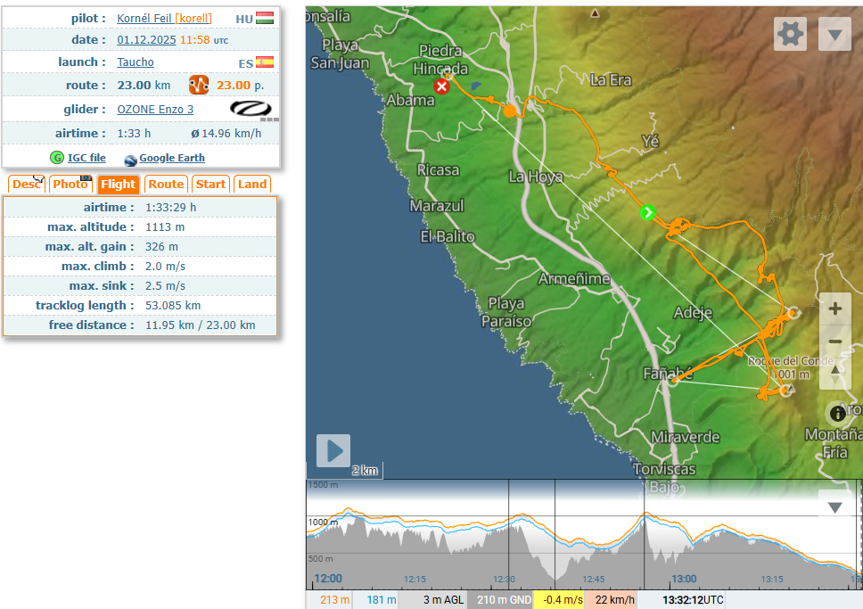This screenshot has height=609, width=863.
Task: Open the Land tab
Action: (252, 185)
